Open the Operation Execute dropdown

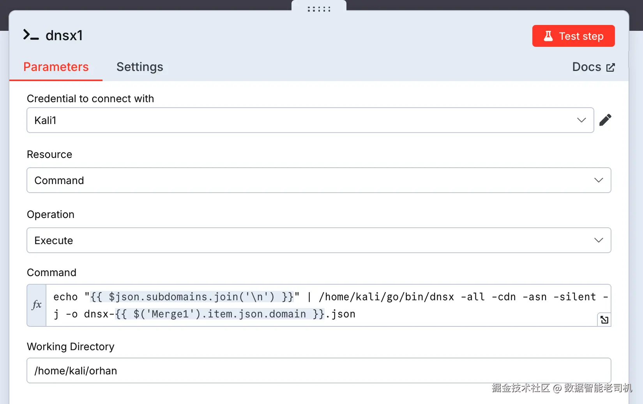[x=312, y=240]
